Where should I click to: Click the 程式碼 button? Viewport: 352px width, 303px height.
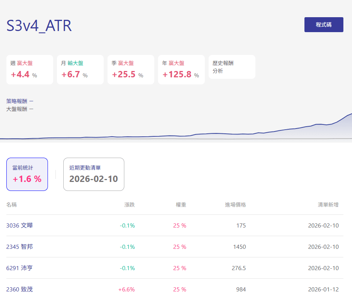coord(324,24)
